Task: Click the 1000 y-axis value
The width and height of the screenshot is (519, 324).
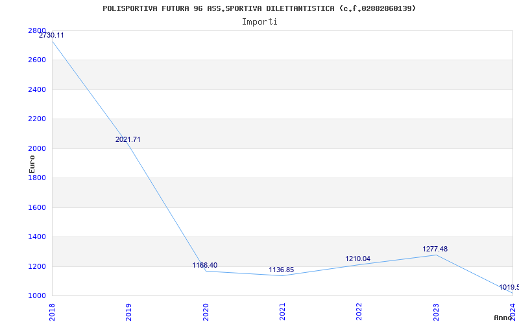Action: click(x=37, y=296)
